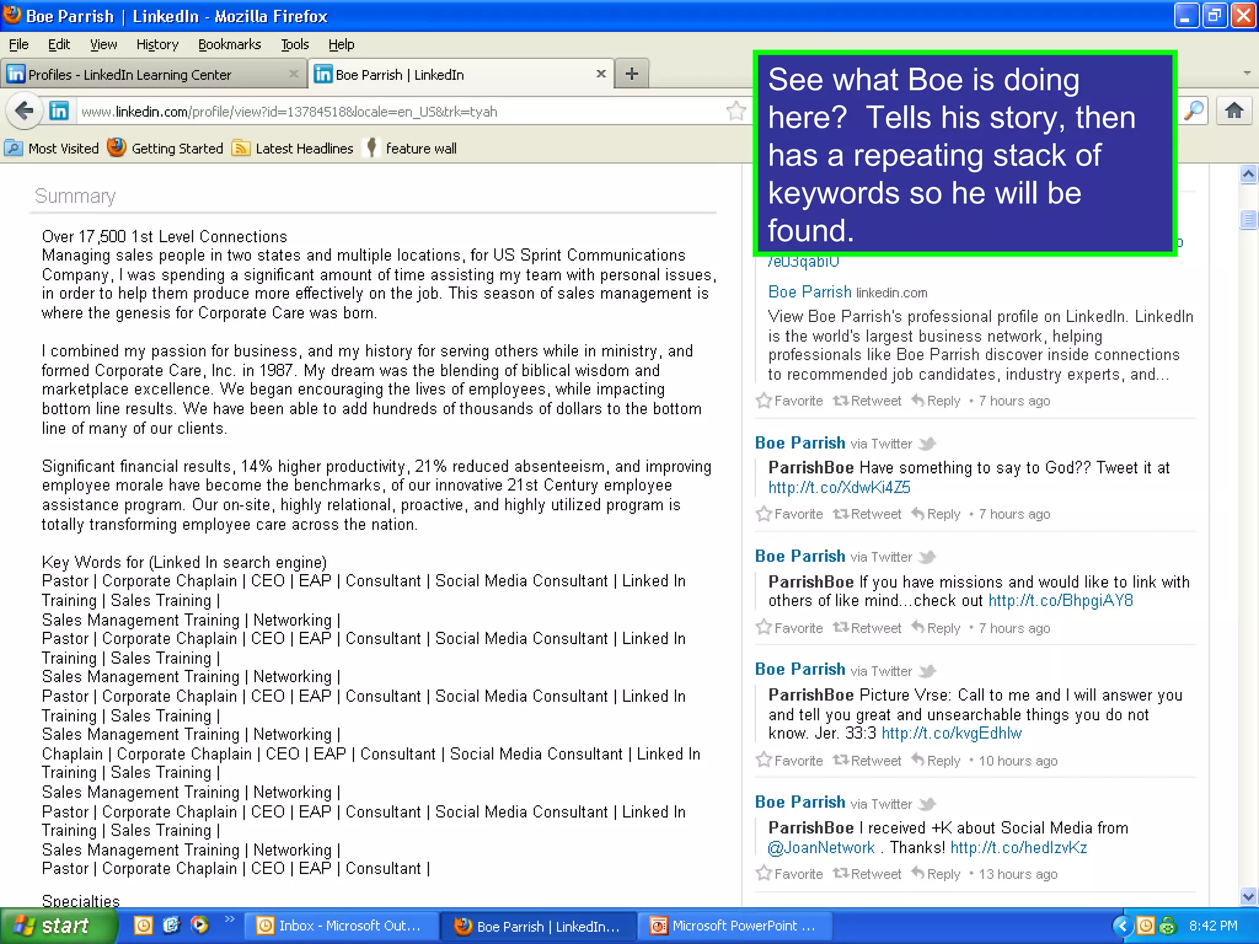This screenshot has width=1259, height=944.
Task: Switch to Profiles - LinkedIn Learning Center tab
Action: 153,74
